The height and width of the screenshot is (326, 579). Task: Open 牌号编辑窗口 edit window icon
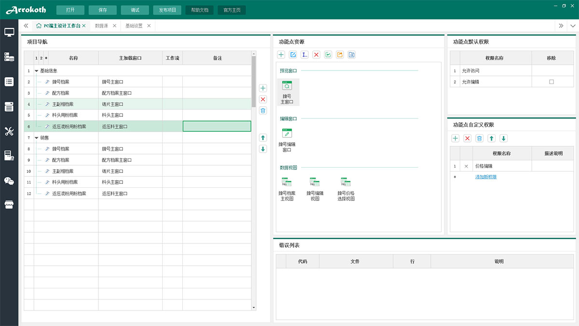pos(287,141)
